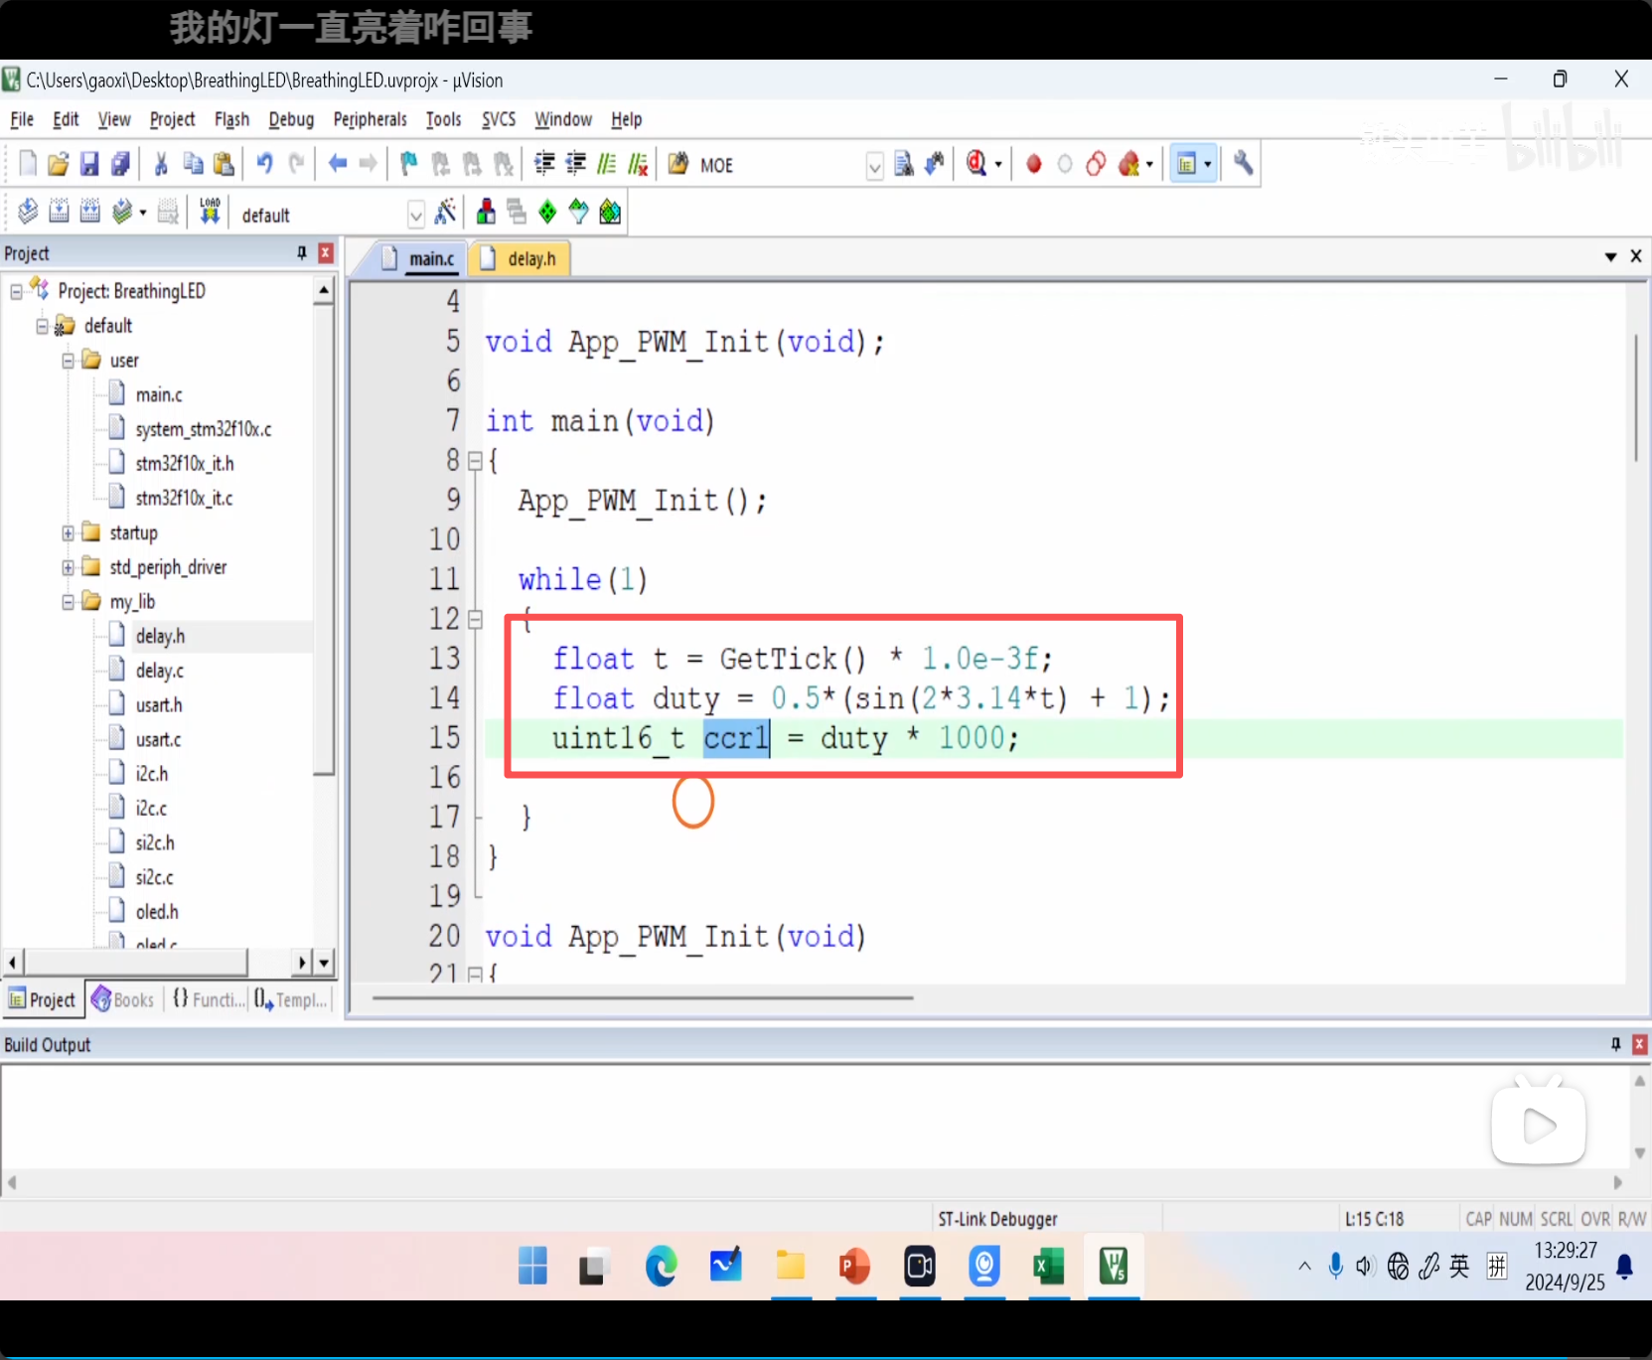The height and width of the screenshot is (1360, 1652).
Task: Click the New file icon
Action: [28, 164]
